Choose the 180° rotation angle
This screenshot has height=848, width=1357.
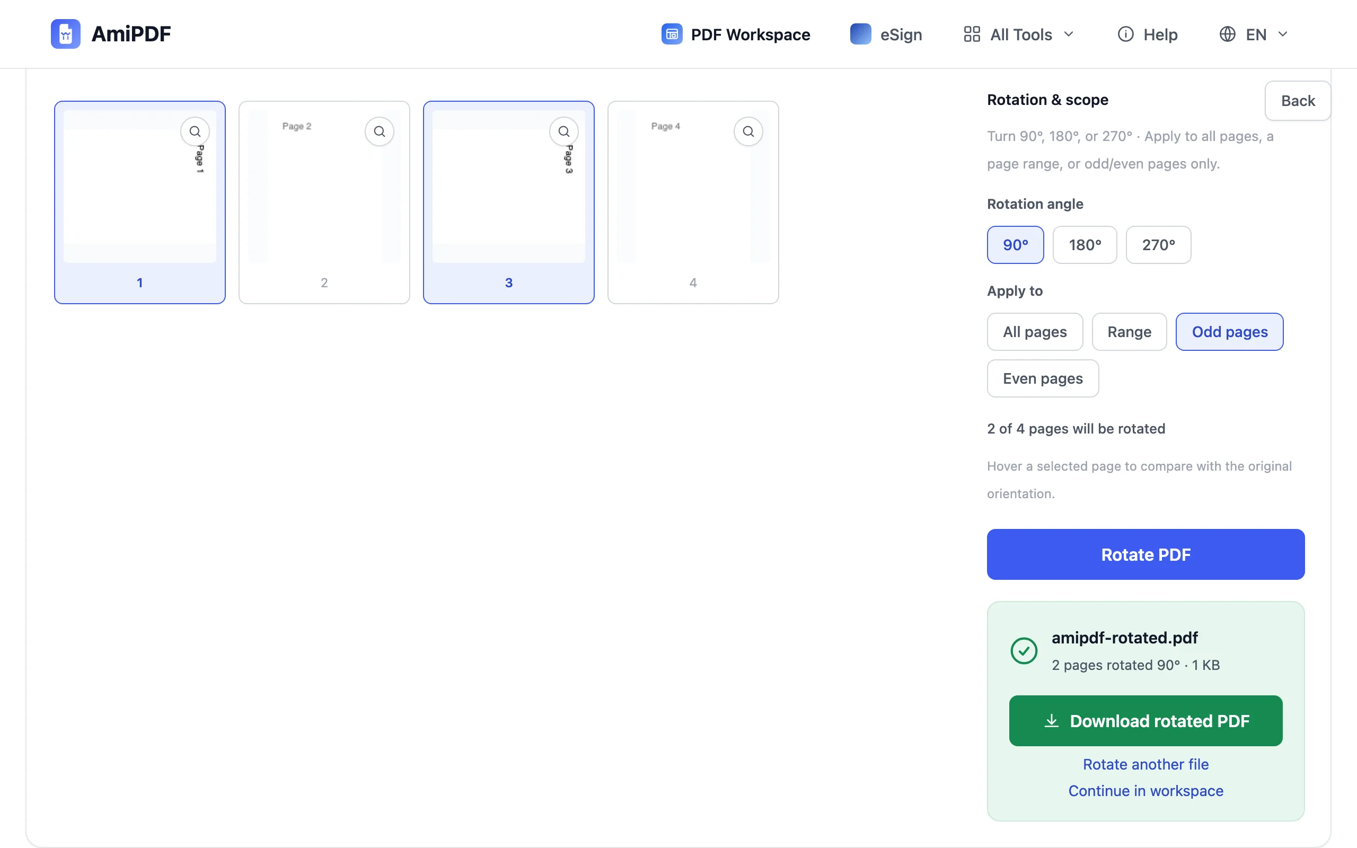click(1085, 245)
